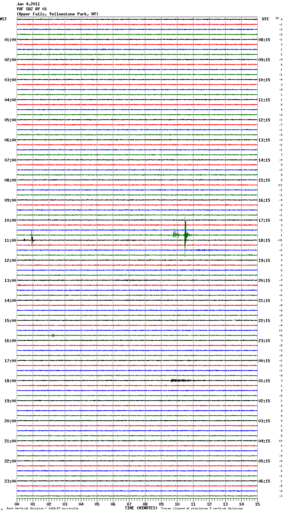Click the DC column header
Screen dimensions: 284x513
277,18
